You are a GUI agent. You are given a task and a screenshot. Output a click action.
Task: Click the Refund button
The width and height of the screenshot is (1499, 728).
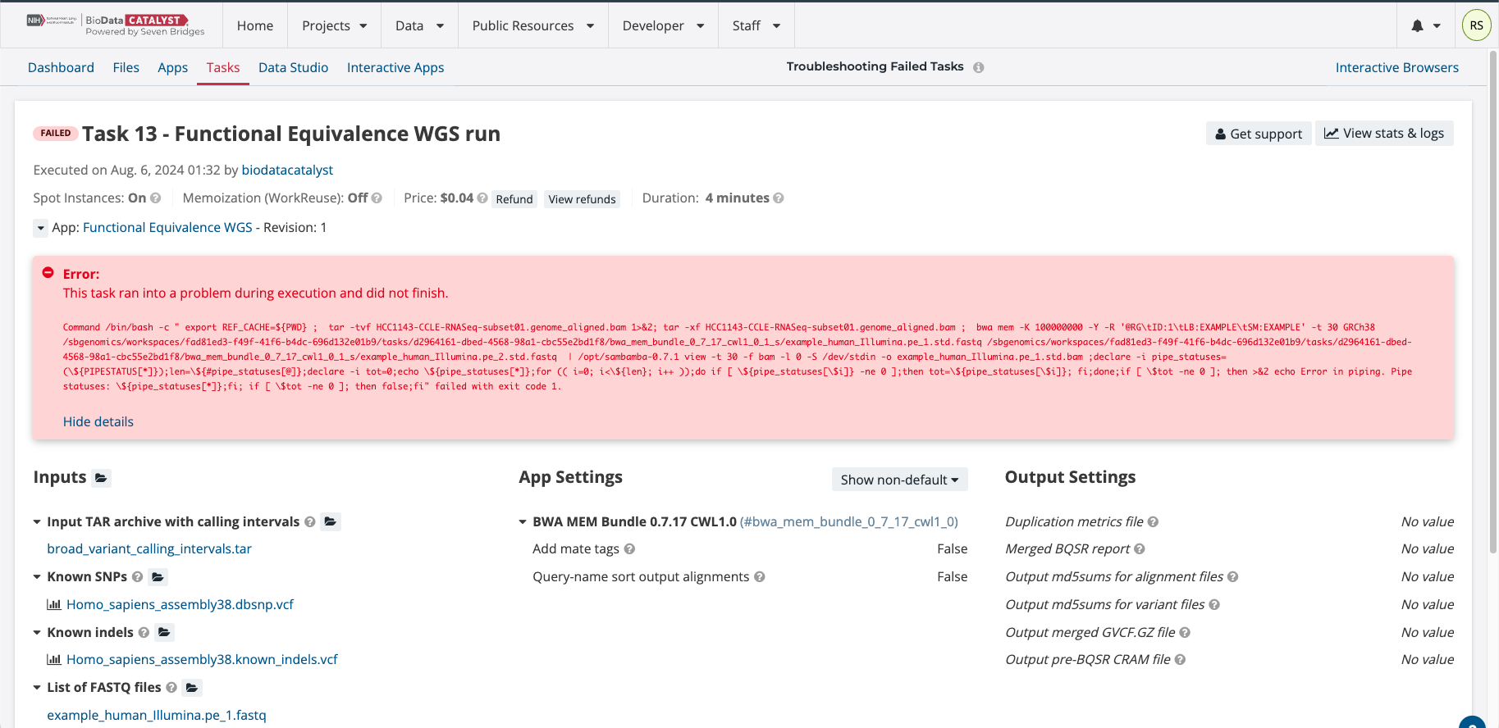tap(514, 198)
